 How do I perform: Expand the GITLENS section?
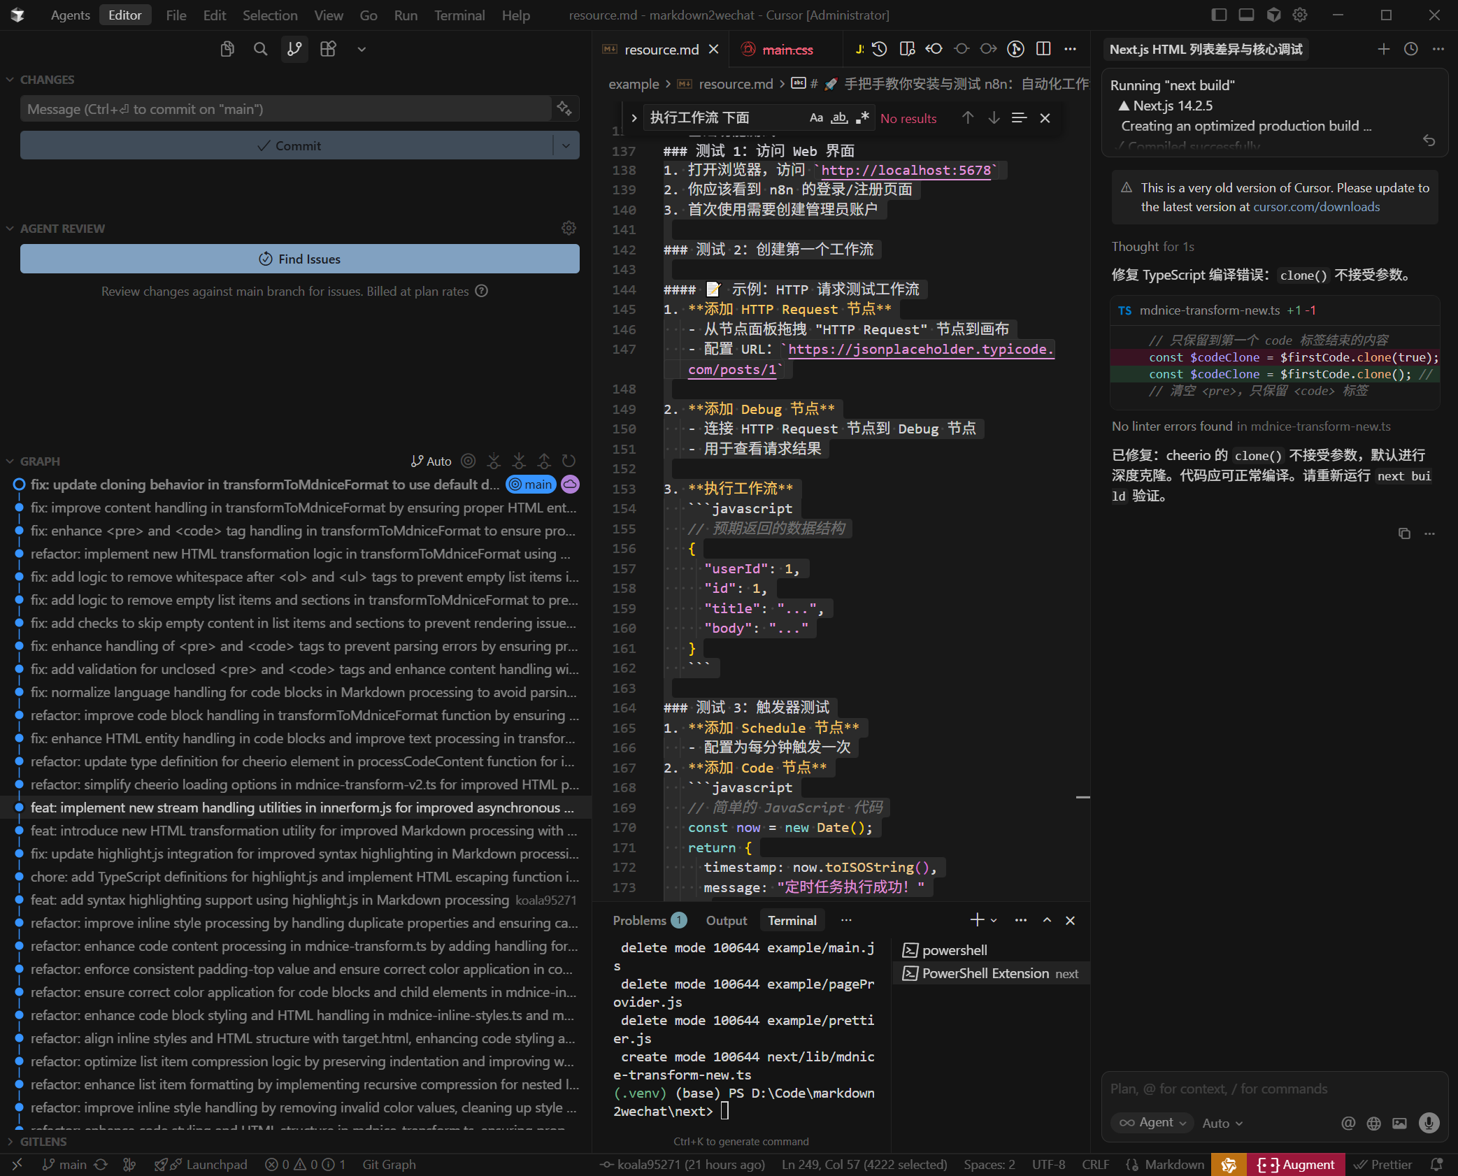click(x=43, y=1142)
